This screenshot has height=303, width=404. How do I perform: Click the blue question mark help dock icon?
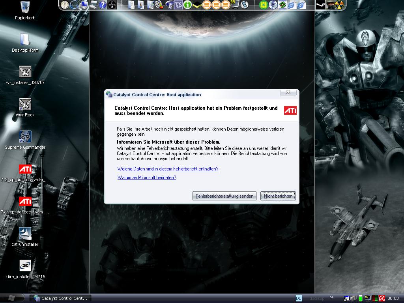(103, 5)
